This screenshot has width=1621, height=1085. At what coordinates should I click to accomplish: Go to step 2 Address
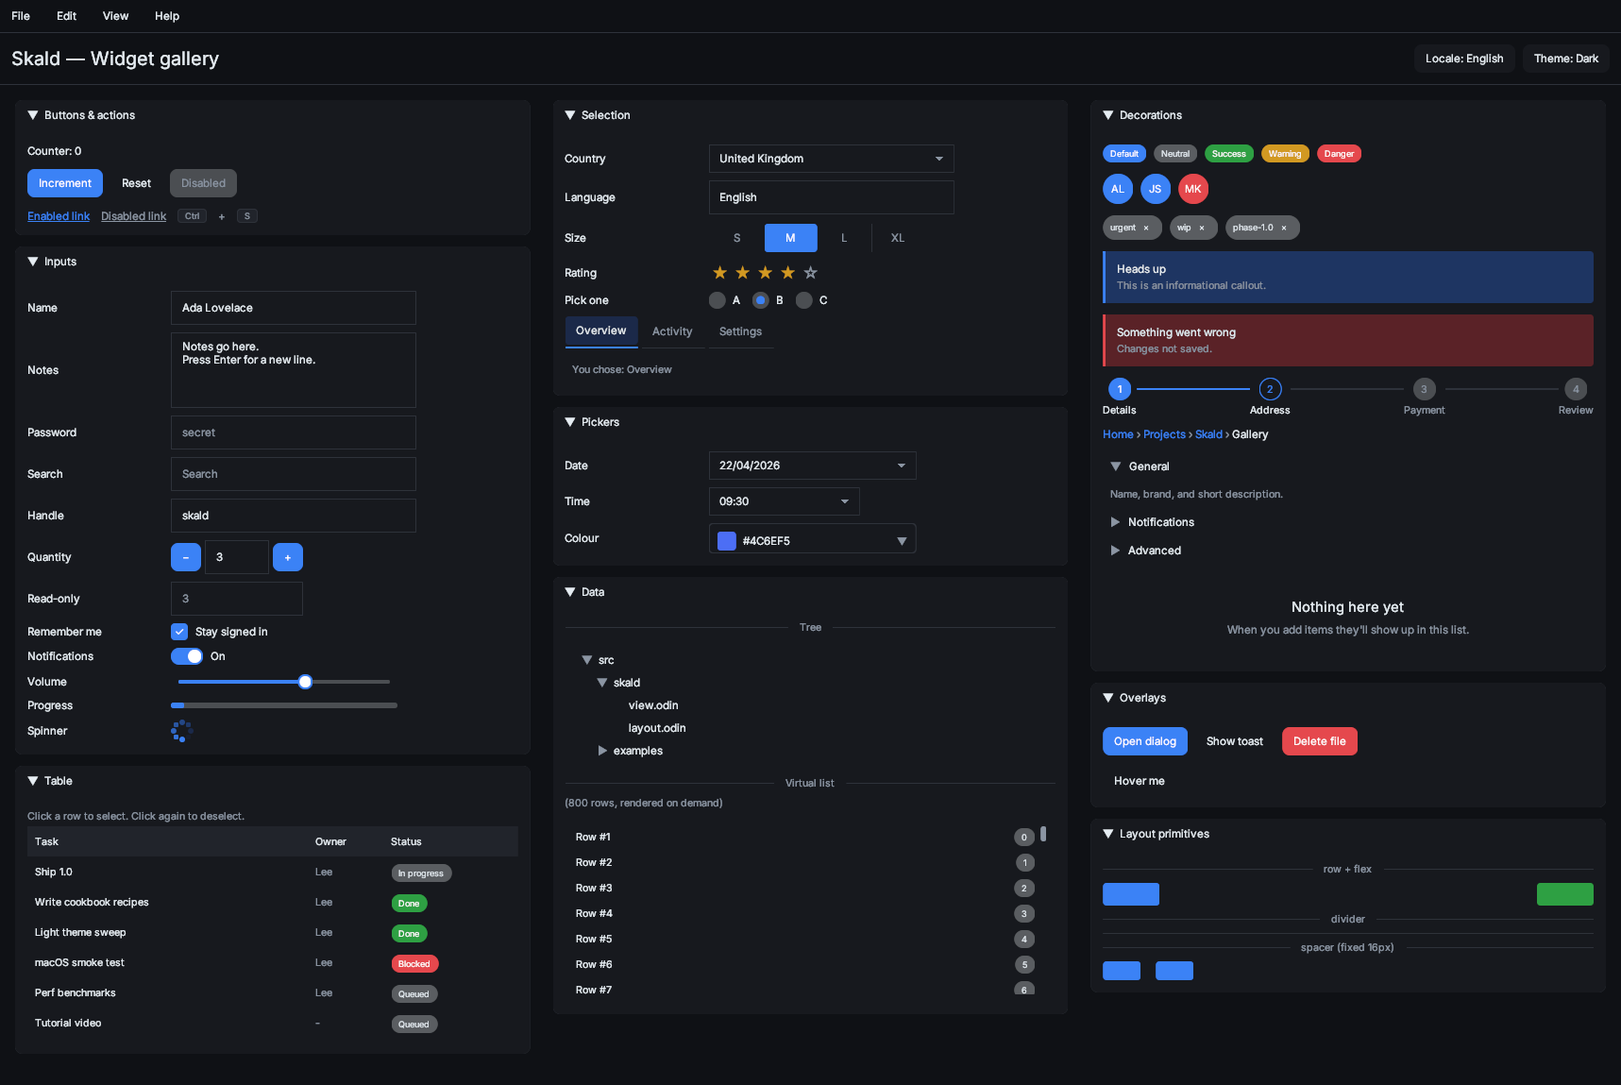click(x=1270, y=389)
